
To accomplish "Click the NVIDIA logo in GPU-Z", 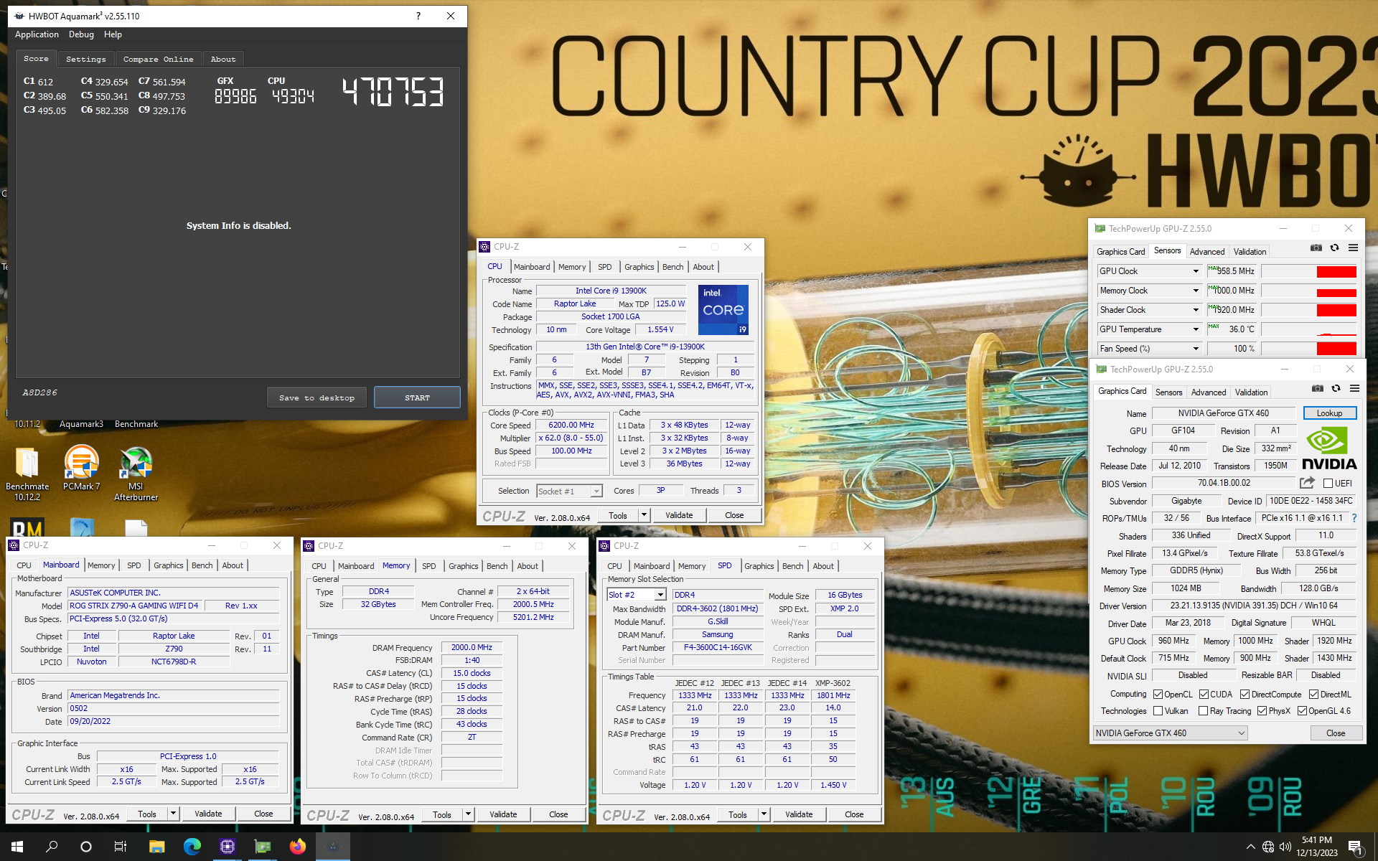I will [x=1328, y=448].
